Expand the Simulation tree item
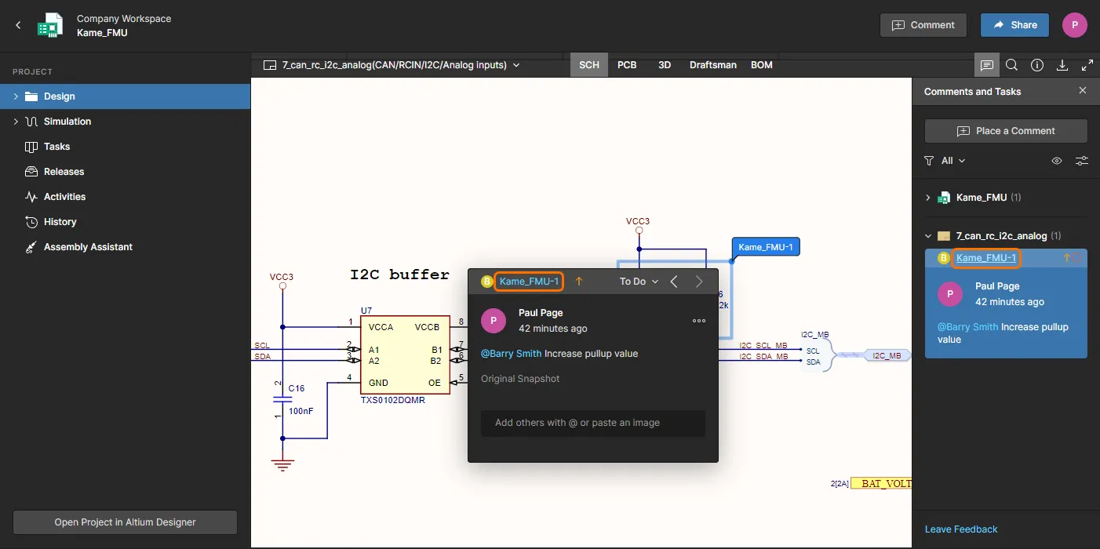1100x549 pixels. [16, 122]
